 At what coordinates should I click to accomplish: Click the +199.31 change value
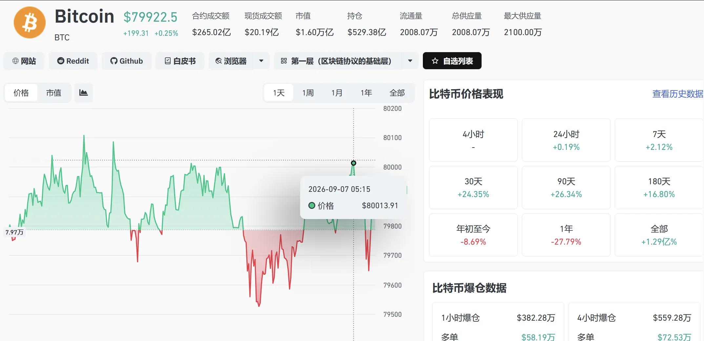click(x=136, y=33)
